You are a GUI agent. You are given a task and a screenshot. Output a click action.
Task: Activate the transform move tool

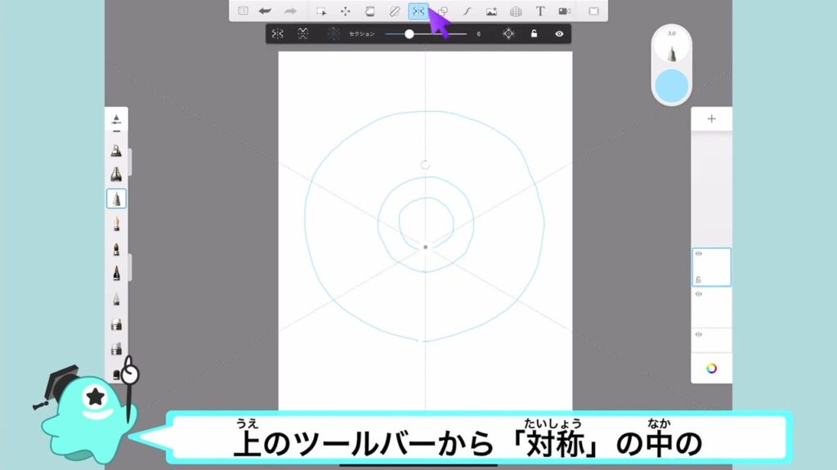pos(345,11)
